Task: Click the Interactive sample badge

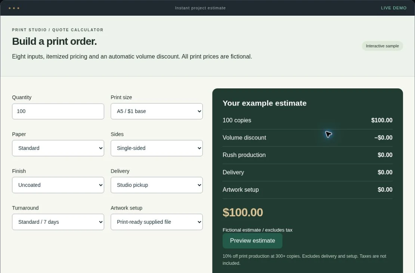Action: click(x=382, y=46)
